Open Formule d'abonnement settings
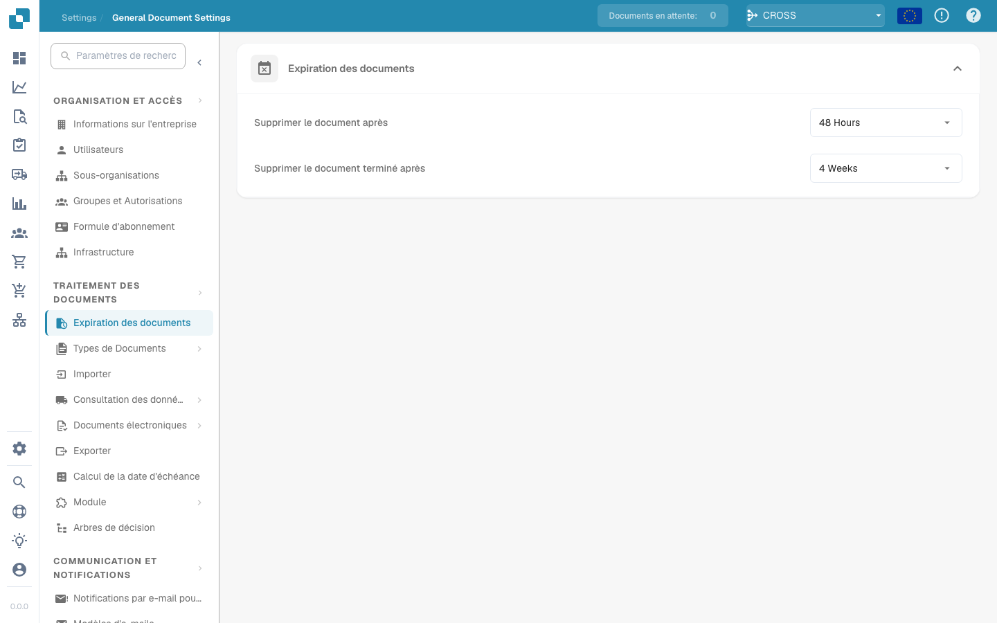997x623 pixels. [x=129, y=227]
